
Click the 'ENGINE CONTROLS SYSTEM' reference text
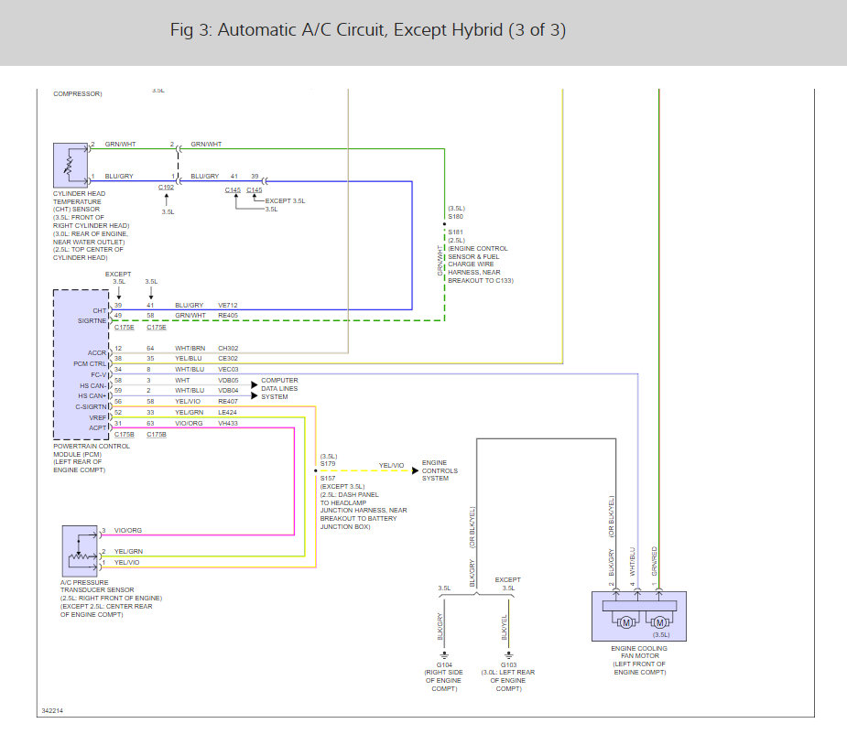point(440,470)
